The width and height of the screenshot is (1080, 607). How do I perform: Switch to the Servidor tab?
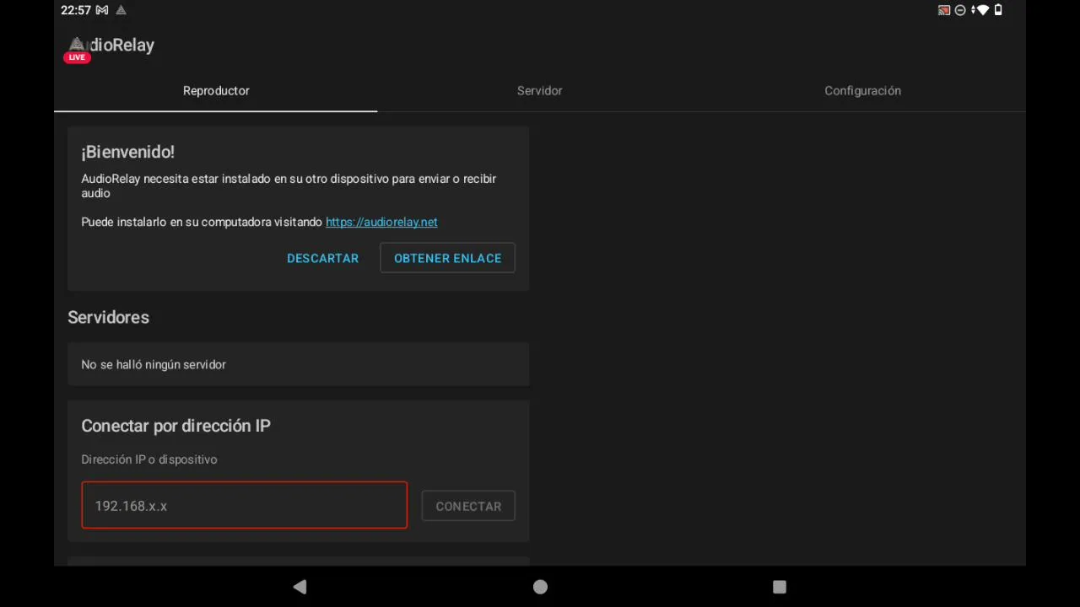(539, 90)
